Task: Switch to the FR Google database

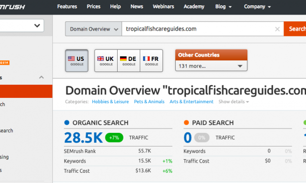Action: pos(151,61)
